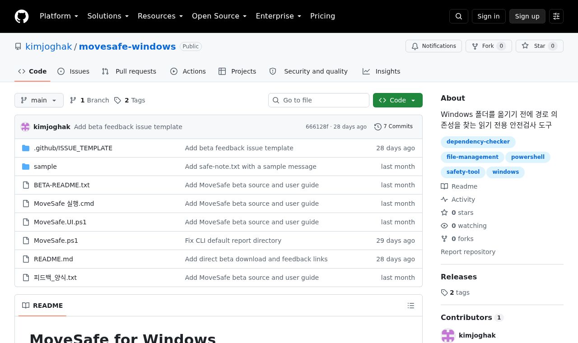This screenshot has height=343, width=578.
Task: Click the star icon beside 0 stars
Action: point(444,213)
